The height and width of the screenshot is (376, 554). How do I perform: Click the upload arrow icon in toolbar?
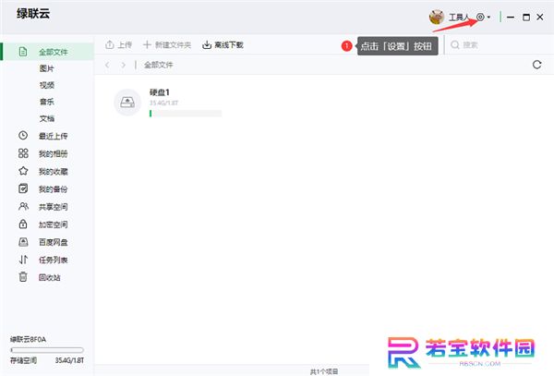click(110, 45)
